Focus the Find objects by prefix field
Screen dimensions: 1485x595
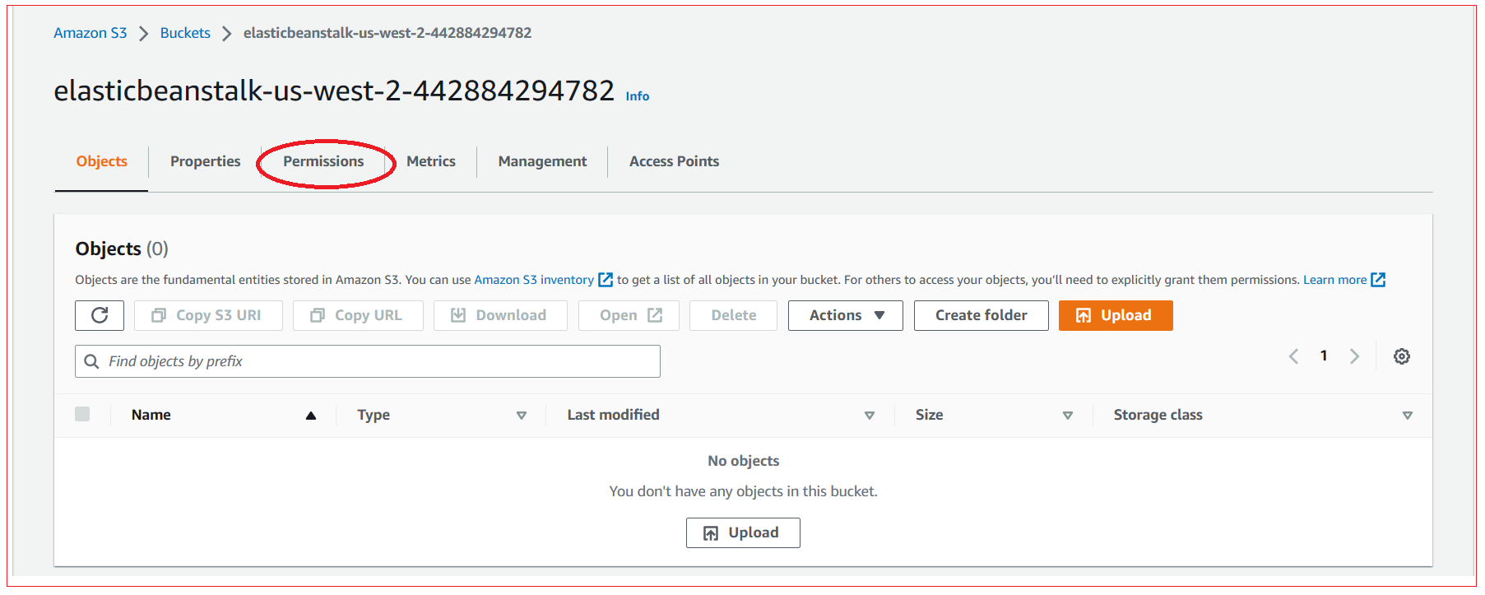(368, 361)
